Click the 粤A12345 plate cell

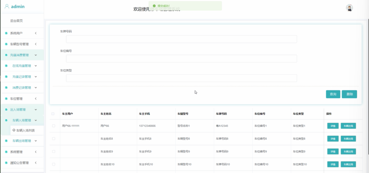pyautogui.click(x=222, y=126)
